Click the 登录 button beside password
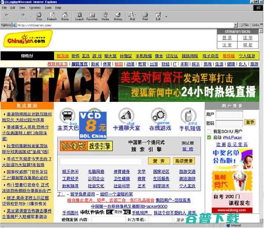Screen dimensions: 264x228 pyautogui.click(x=249, y=122)
